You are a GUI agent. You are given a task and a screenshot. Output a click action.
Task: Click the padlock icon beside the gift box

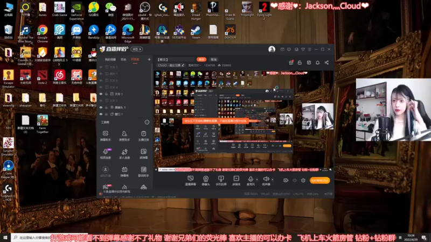click(x=300, y=62)
